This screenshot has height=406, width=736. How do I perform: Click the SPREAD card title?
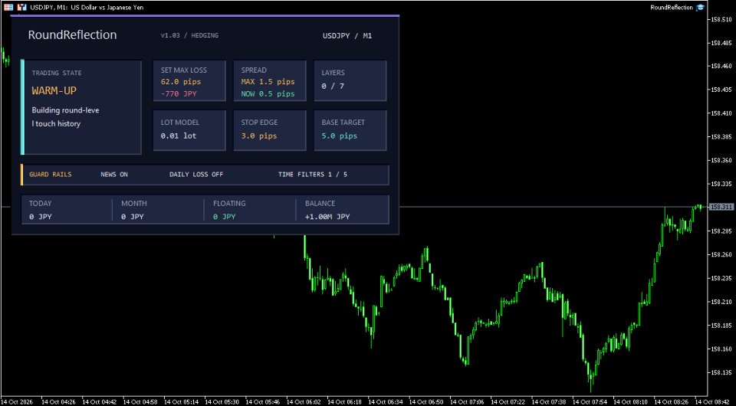point(254,70)
